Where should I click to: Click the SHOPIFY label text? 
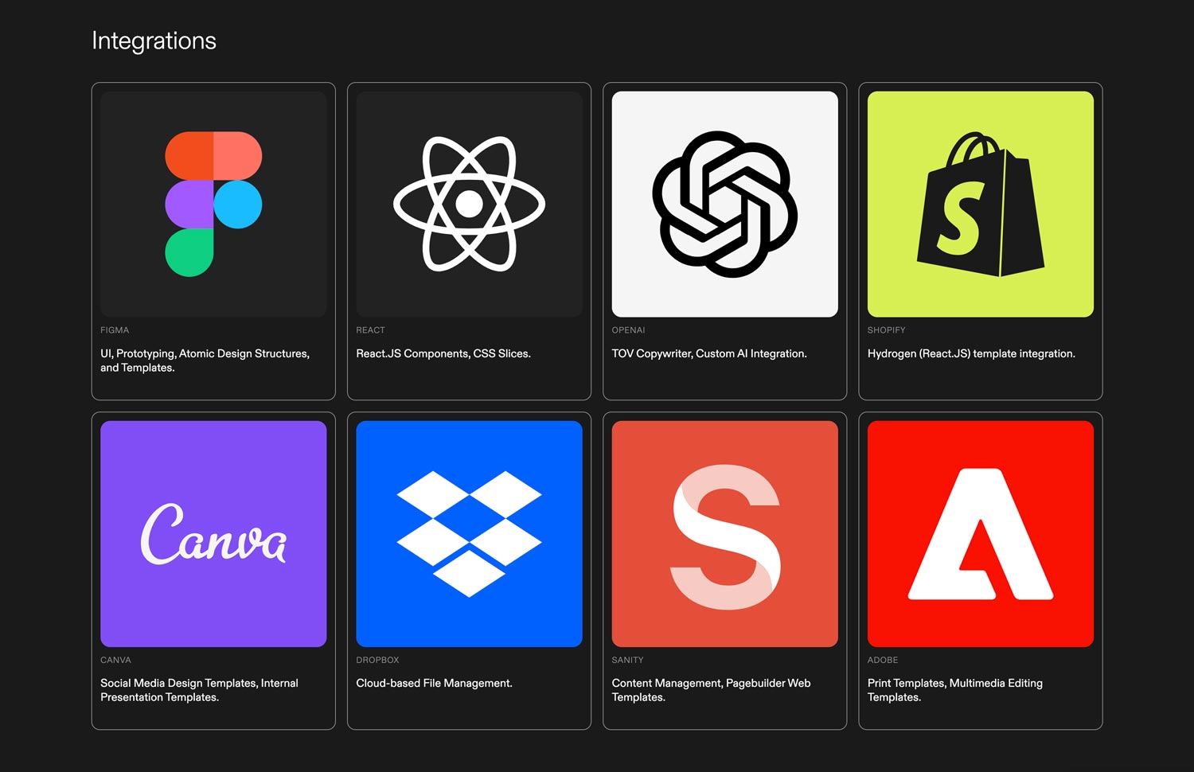(x=886, y=330)
